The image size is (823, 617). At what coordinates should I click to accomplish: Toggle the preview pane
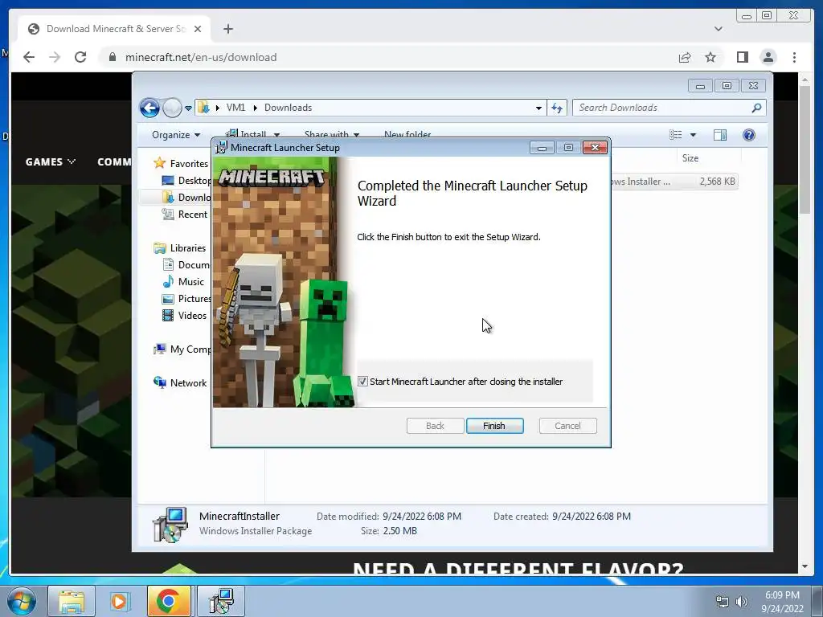[x=720, y=135]
